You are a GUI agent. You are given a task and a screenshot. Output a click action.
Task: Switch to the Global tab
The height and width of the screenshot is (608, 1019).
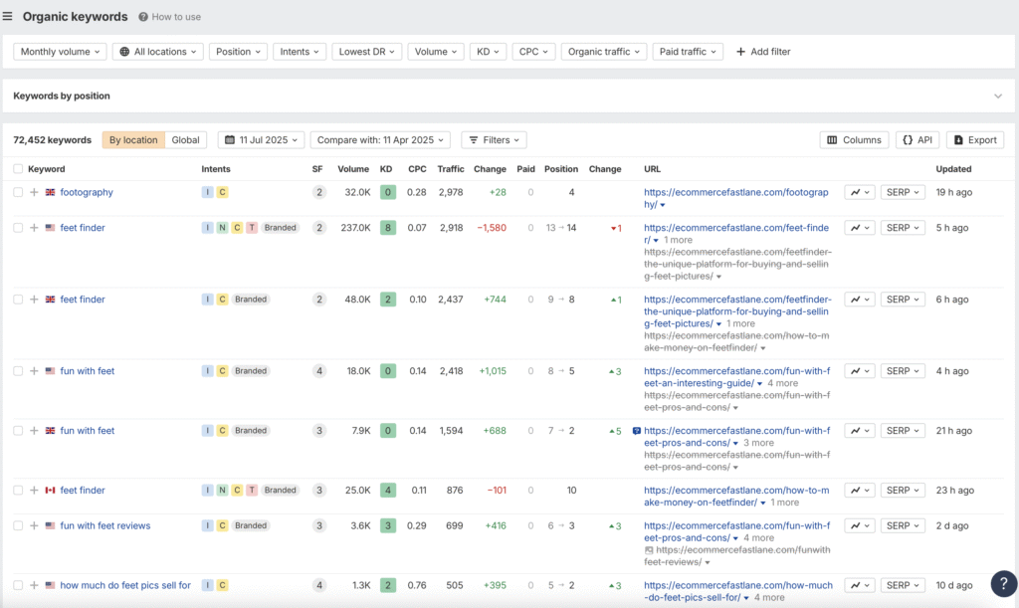pyautogui.click(x=185, y=140)
